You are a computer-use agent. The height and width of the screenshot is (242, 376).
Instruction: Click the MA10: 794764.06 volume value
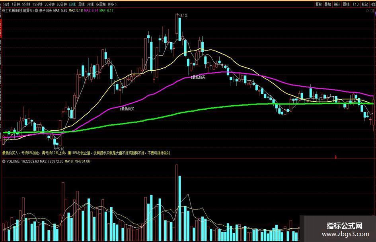(77, 161)
